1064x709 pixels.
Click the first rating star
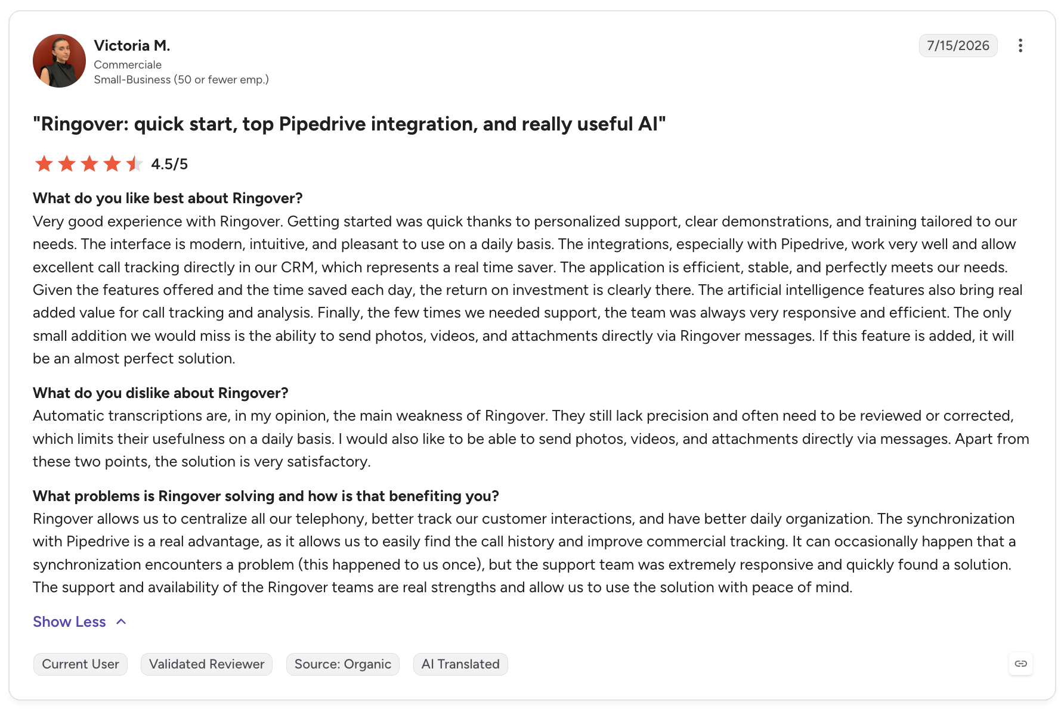44,164
